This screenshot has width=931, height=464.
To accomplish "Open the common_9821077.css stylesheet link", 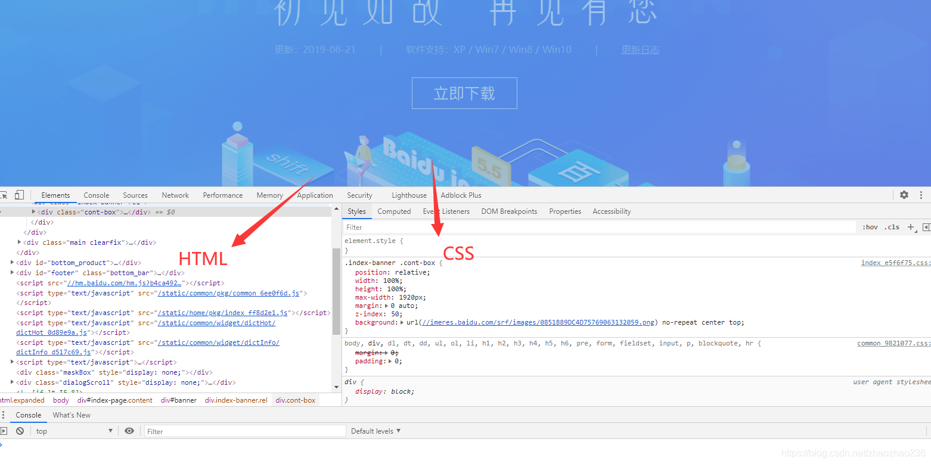I will pyautogui.click(x=893, y=343).
